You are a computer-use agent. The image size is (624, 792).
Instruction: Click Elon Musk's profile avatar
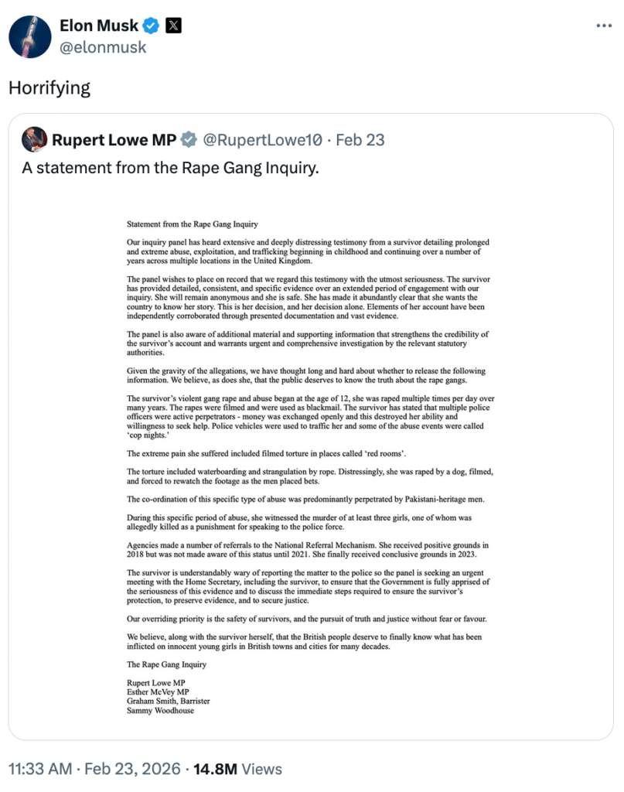(x=31, y=36)
